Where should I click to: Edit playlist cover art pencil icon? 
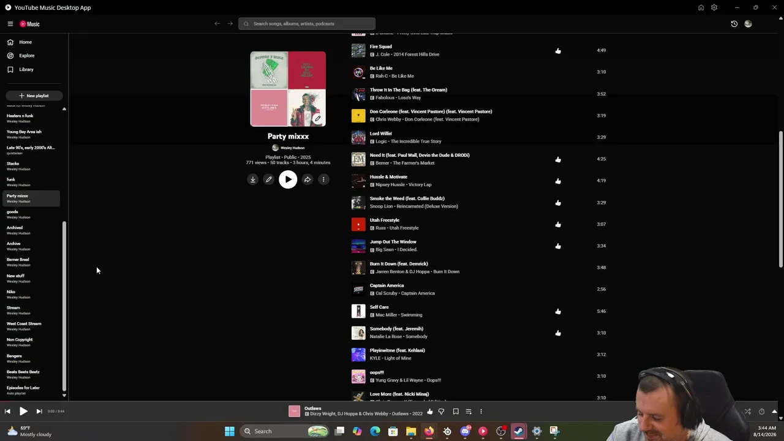[317, 119]
